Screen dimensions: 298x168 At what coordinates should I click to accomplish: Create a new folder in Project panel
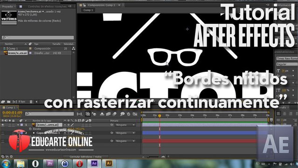coord(8,102)
